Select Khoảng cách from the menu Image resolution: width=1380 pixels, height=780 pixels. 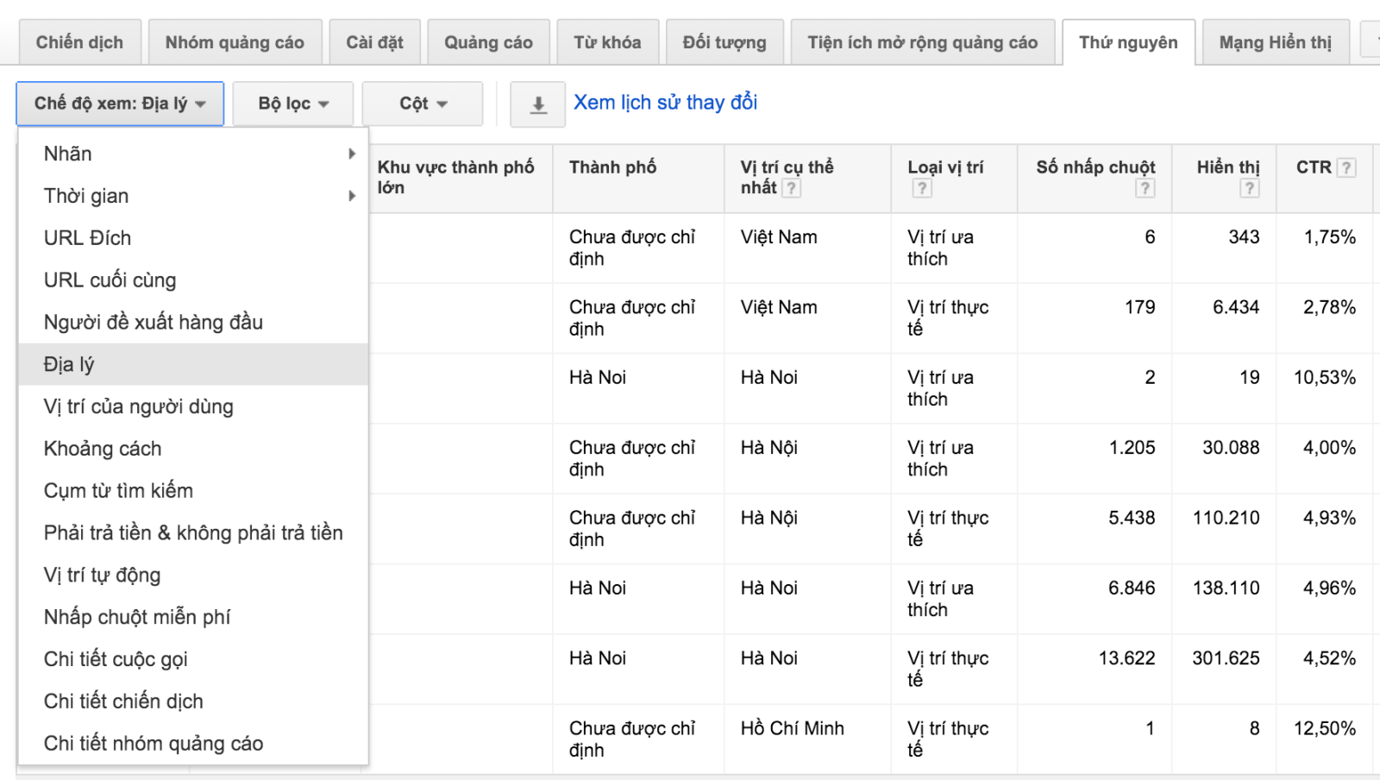[x=103, y=449]
